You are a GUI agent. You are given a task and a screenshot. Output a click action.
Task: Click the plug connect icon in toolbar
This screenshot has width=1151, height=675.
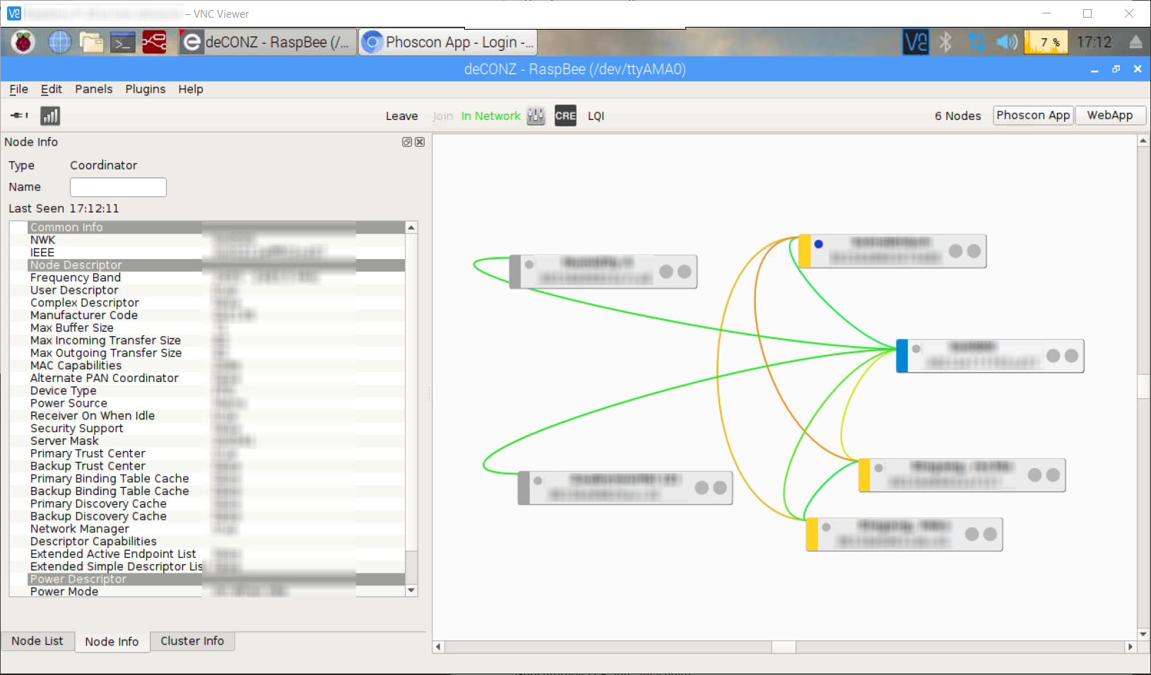pos(19,115)
